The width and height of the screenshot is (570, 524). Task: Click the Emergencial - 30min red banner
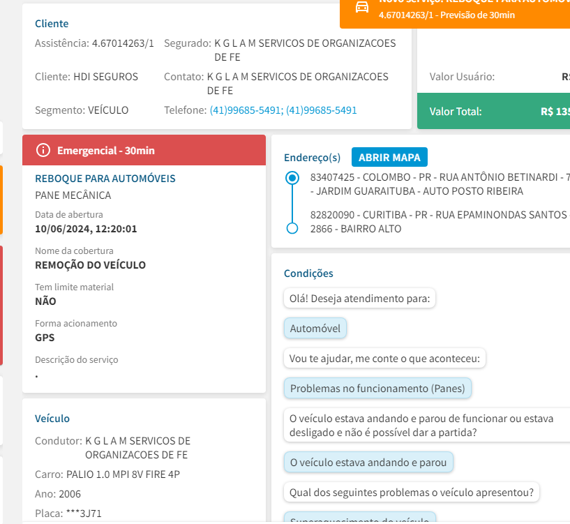[144, 150]
